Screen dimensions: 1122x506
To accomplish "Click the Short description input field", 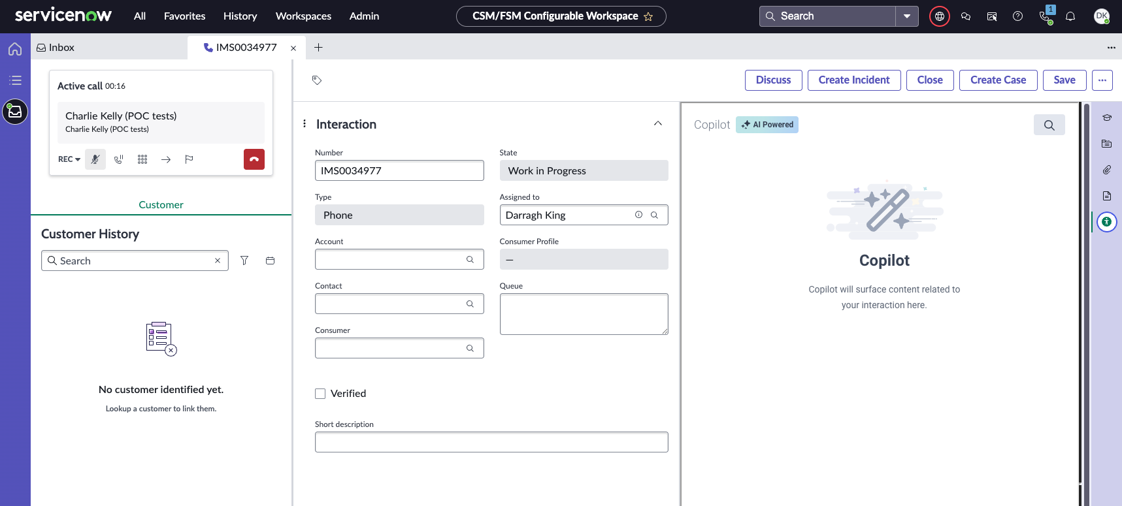I will [491, 442].
